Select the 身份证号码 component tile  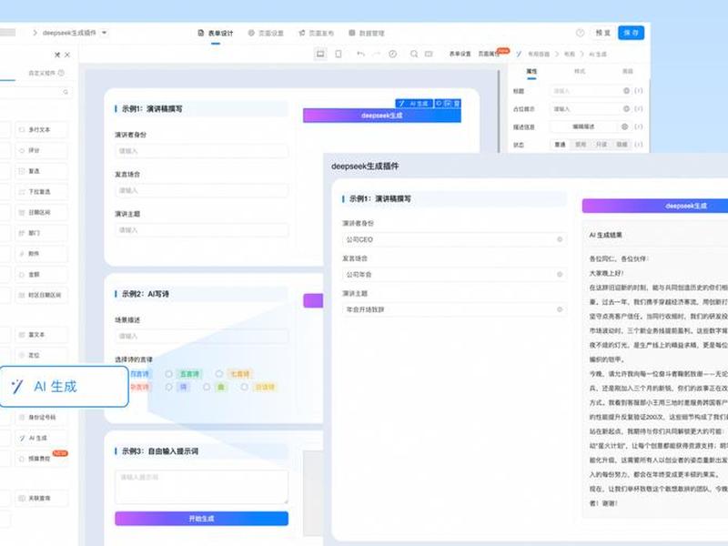click(41, 417)
